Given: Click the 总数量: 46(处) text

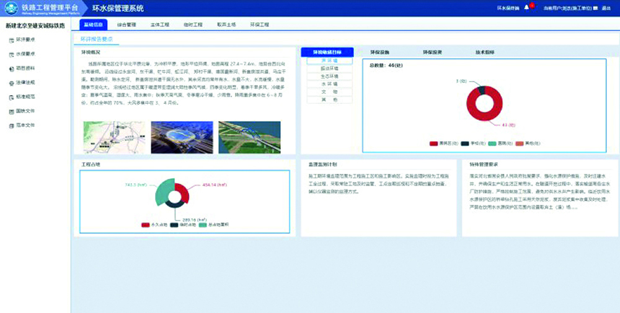Looking at the screenshot, I should point(386,66).
